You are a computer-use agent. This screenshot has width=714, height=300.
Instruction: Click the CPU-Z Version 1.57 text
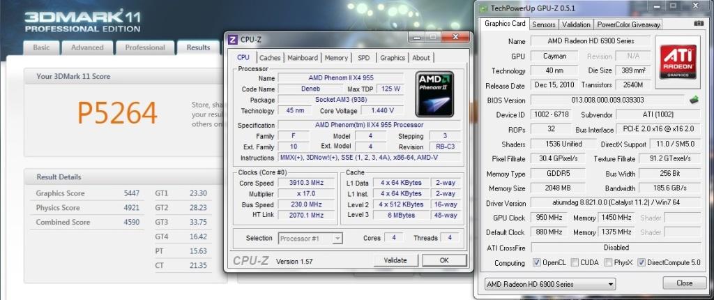(295, 262)
